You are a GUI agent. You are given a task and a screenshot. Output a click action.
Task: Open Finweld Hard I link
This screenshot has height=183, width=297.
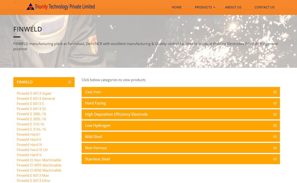[x=28, y=134]
